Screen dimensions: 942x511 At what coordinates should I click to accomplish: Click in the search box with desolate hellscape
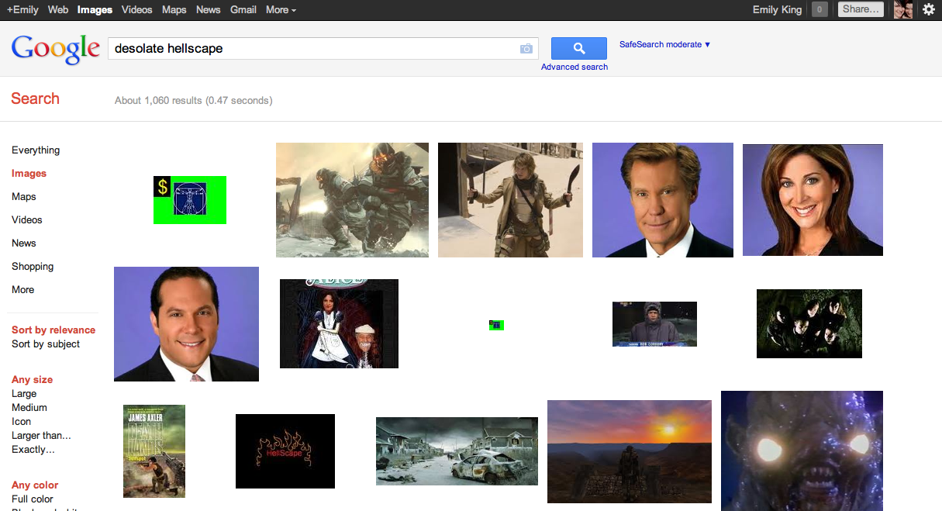point(314,48)
